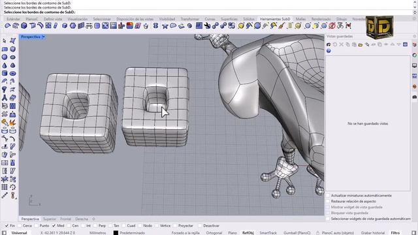This screenshot has height=235, width=418.
Task: Choose the sphere primitive in left sidebar
Action: tap(5, 57)
